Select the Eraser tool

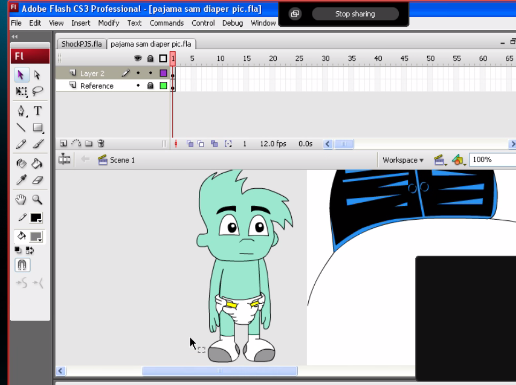pyautogui.click(x=37, y=180)
